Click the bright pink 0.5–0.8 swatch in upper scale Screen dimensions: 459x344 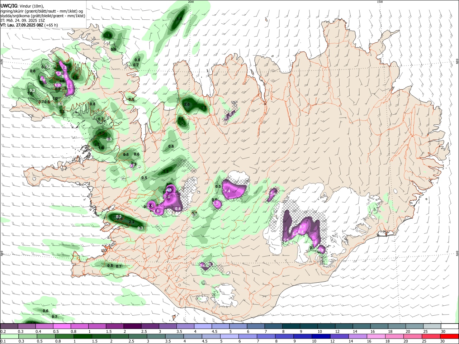click(62, 326)
